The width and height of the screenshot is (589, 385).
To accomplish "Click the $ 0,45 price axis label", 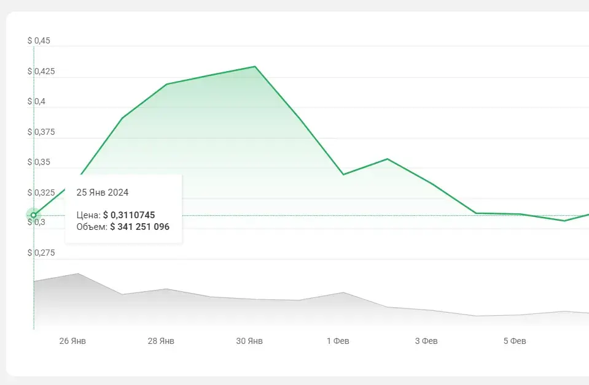I will [39, 40].
